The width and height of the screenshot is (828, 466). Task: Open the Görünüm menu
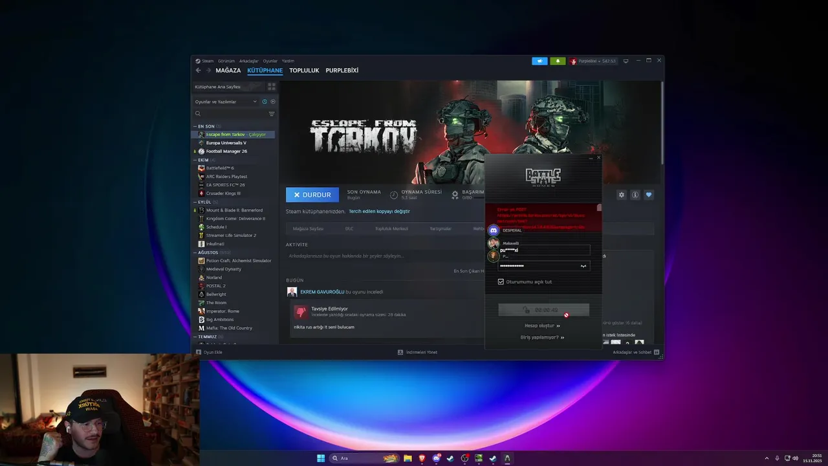coord(226,61)
